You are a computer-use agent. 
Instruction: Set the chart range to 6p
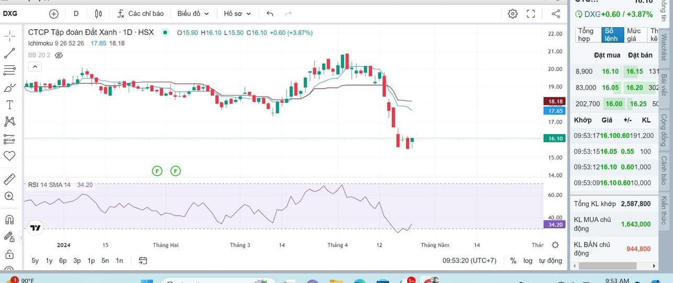tap(63, 261)
